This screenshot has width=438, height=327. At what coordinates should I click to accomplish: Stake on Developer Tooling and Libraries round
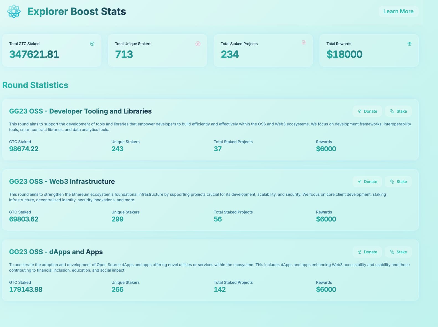[x=398, y=111]
